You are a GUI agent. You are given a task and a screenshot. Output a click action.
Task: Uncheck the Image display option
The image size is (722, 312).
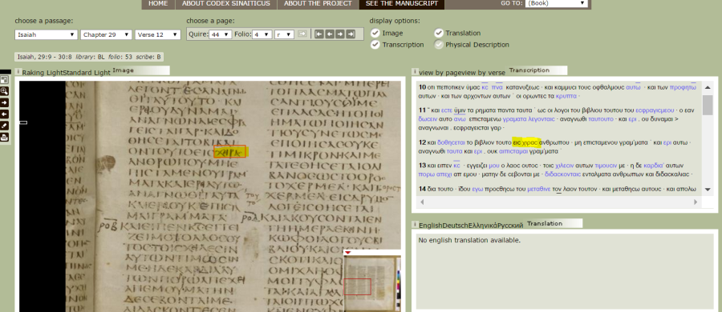click(x=375, y=33)
